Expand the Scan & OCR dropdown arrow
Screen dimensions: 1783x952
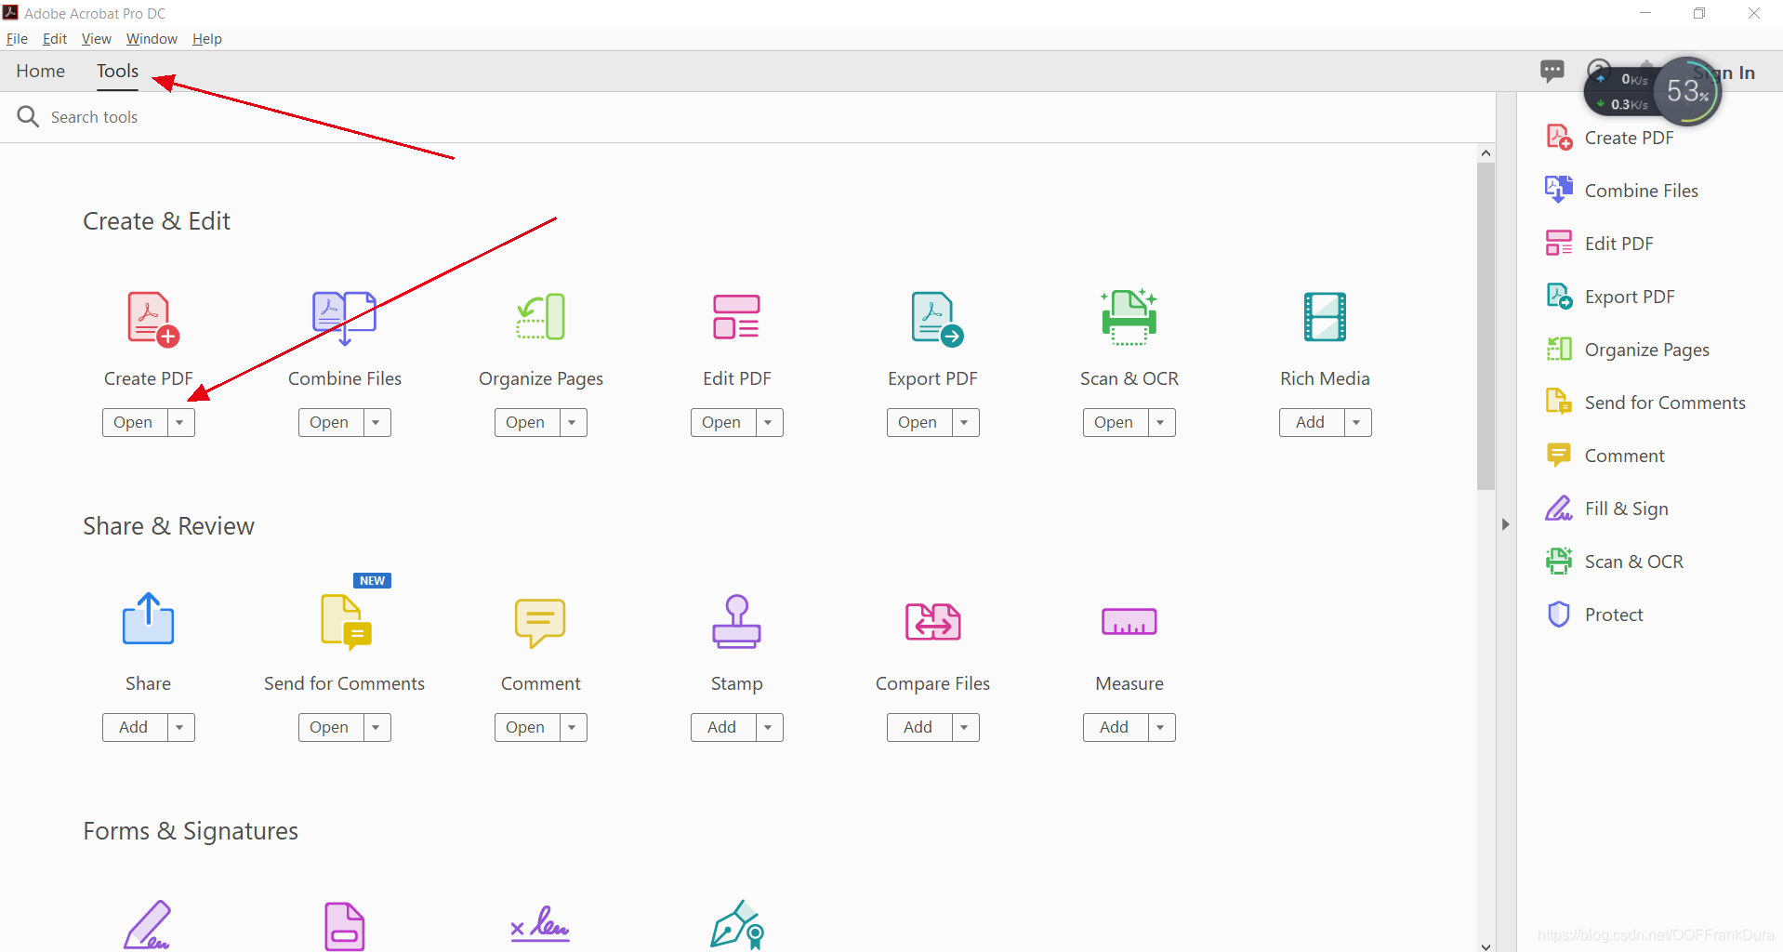(1161, 422)
